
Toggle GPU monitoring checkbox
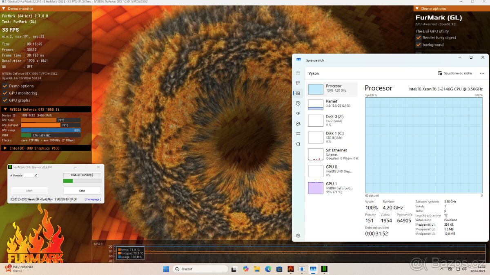tap(5, 93)
